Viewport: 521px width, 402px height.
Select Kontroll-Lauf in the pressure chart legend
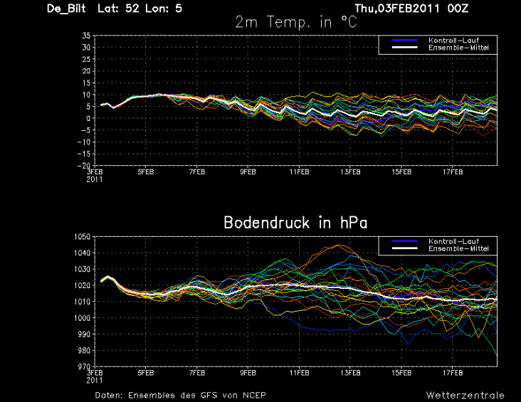coord(453,241)
